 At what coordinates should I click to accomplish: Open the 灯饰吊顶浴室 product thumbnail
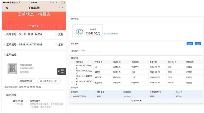pos(12,69)
